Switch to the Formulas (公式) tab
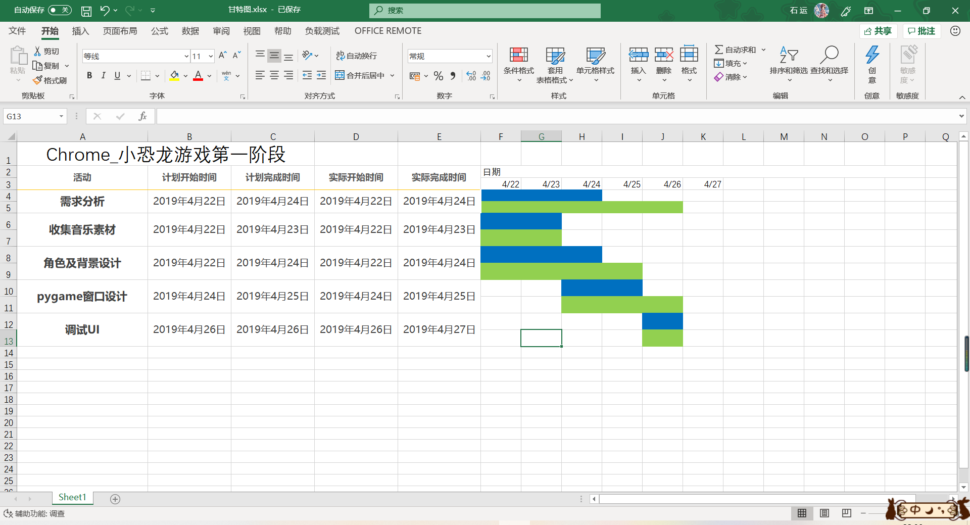The image size is (970, 525). click(160, 31)
